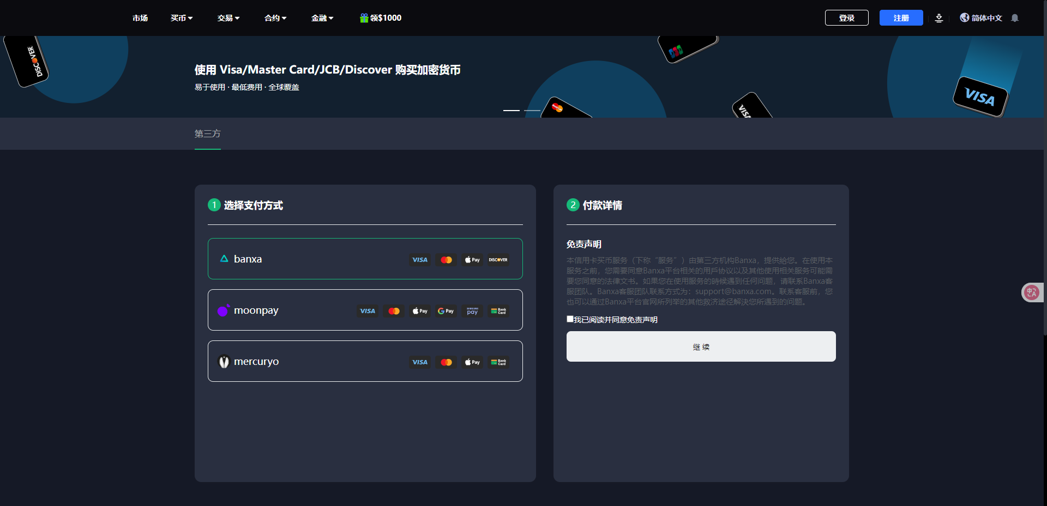Click the globe language icon
1047x506 pixels.
point(964,18)
